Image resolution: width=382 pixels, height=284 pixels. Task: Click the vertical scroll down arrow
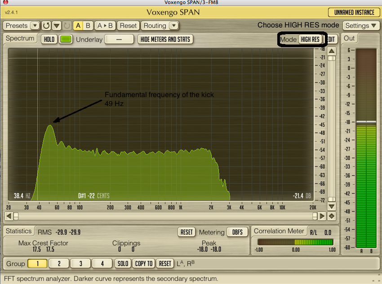point(332,207)
